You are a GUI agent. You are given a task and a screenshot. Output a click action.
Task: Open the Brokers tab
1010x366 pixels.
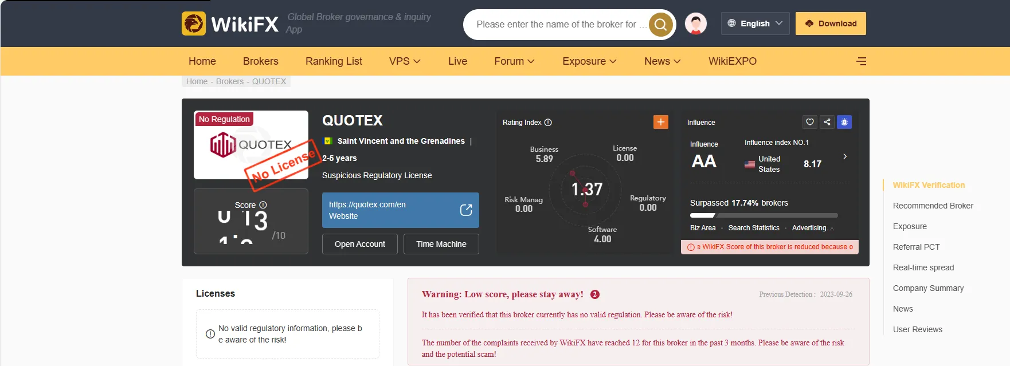click(261, 61)
